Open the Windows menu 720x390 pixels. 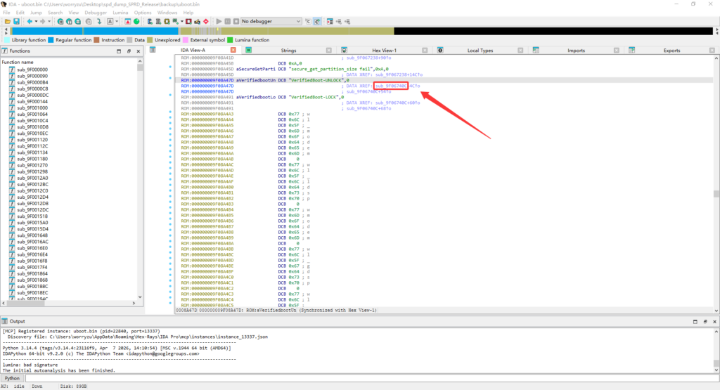click(x=167, y=13)
